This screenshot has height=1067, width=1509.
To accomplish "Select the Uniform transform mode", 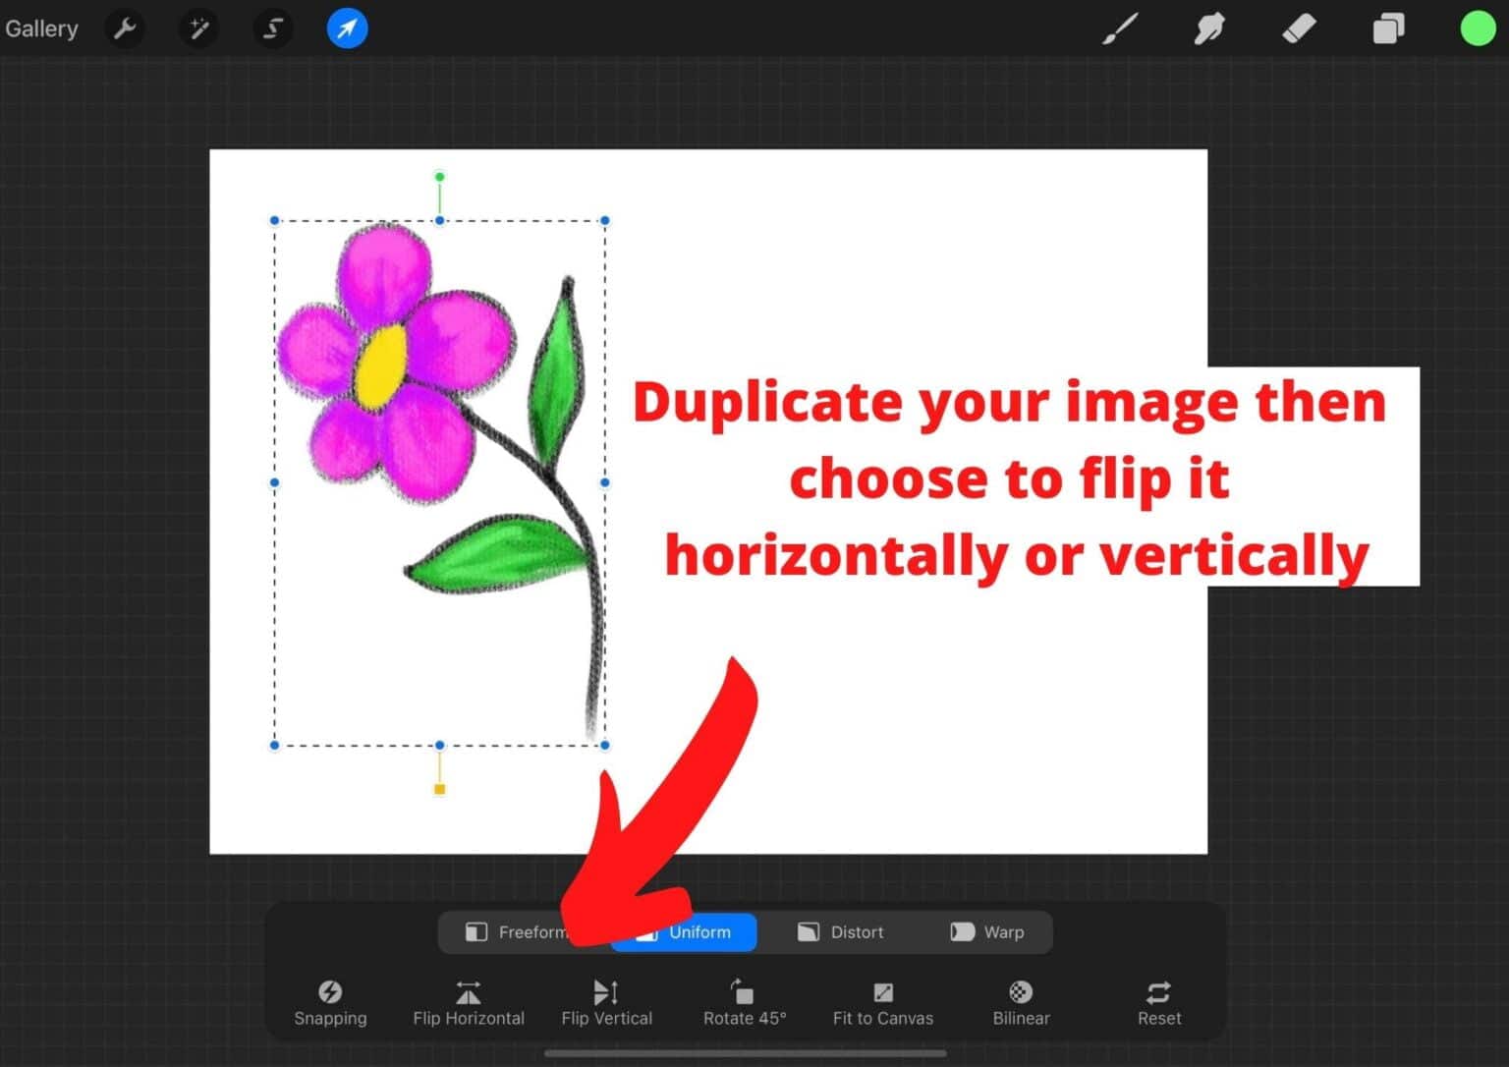I will click(x=684, y=931).
